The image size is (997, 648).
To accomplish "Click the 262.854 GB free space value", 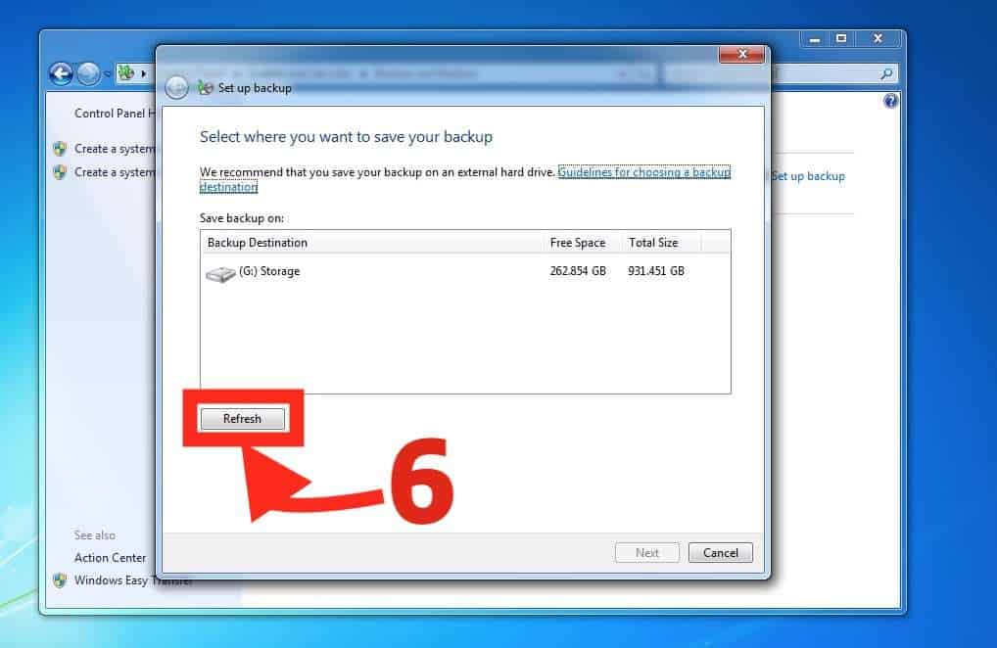I will click(x=578, y=270).
